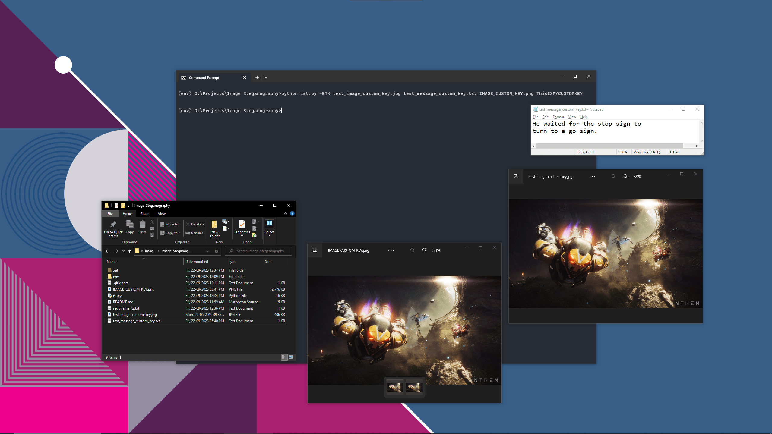This screenshot has height=434, width=772.
Task: Click the Copy path icon
Action: pos(152,229)
